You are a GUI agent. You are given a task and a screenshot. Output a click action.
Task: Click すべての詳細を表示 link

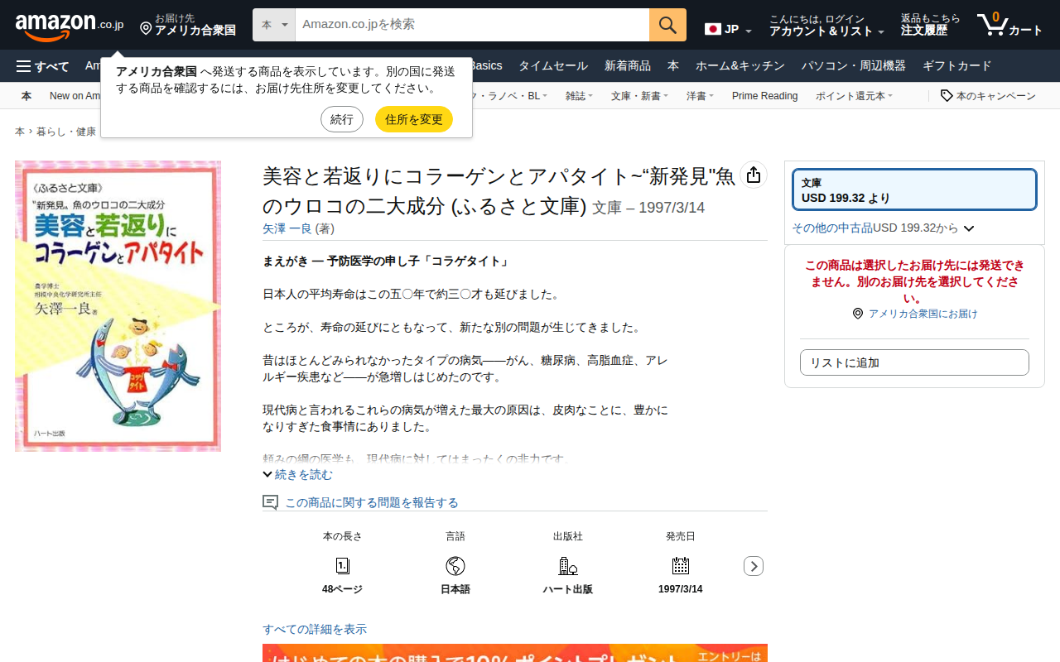[315, 629]
